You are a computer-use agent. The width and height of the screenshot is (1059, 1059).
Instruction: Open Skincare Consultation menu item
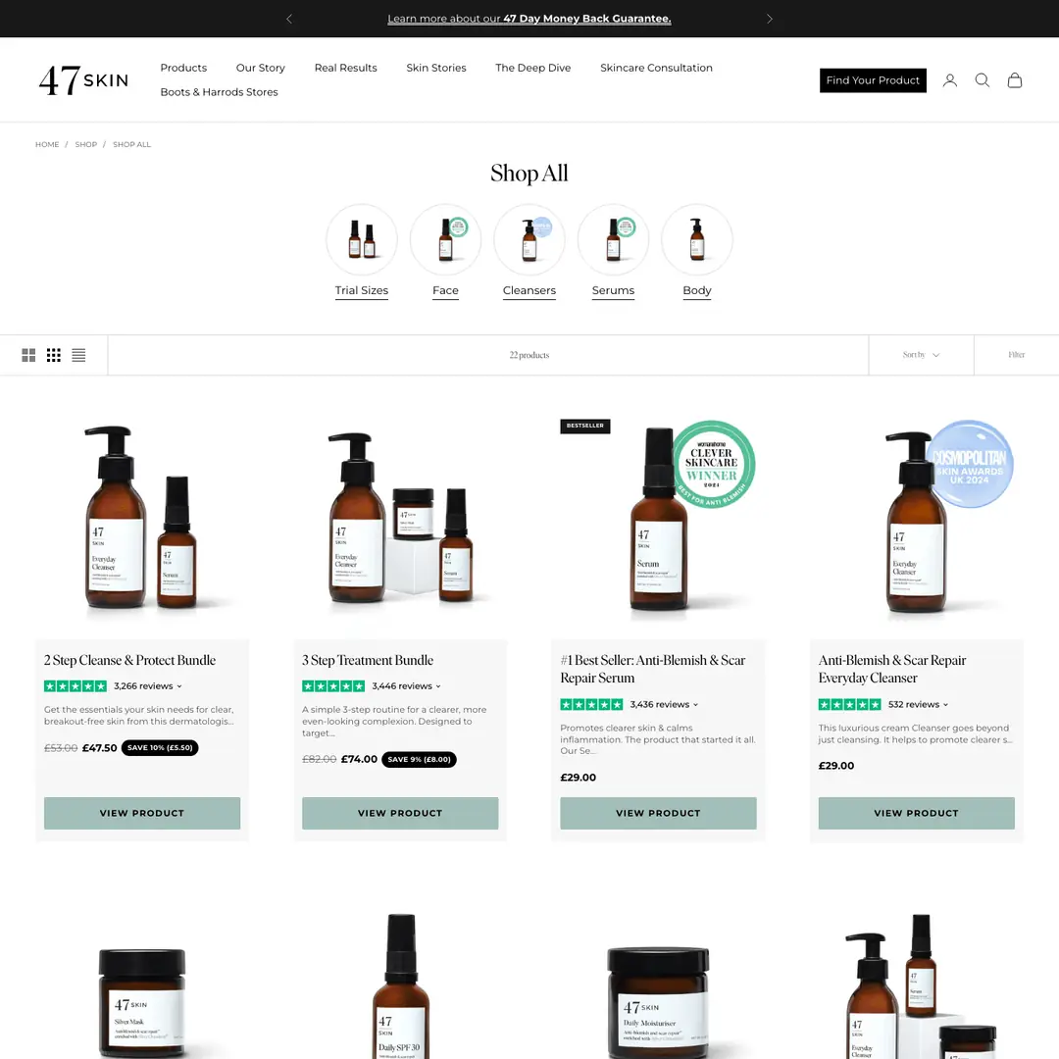[x=656, y=68]
